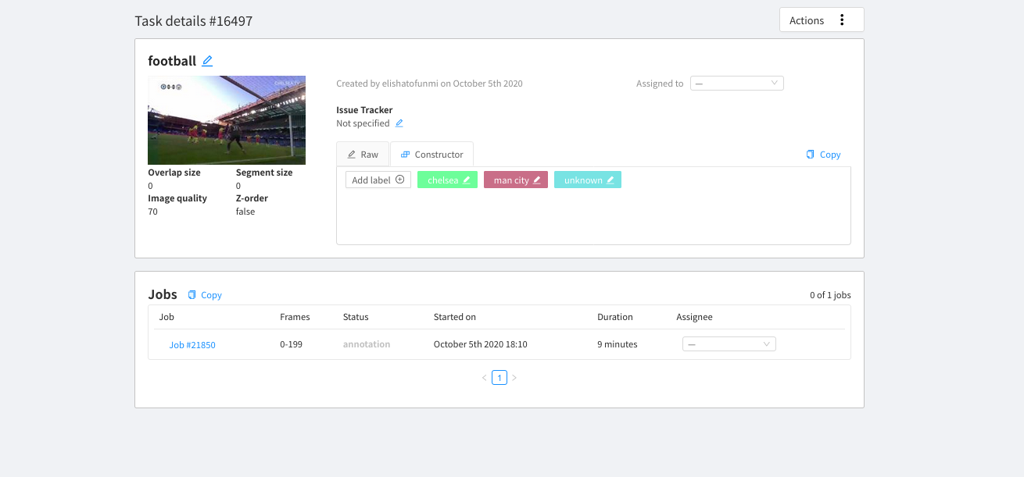Copy the raw label configuration
Viewport: 1024px width, 477px height.
(823, 154)
